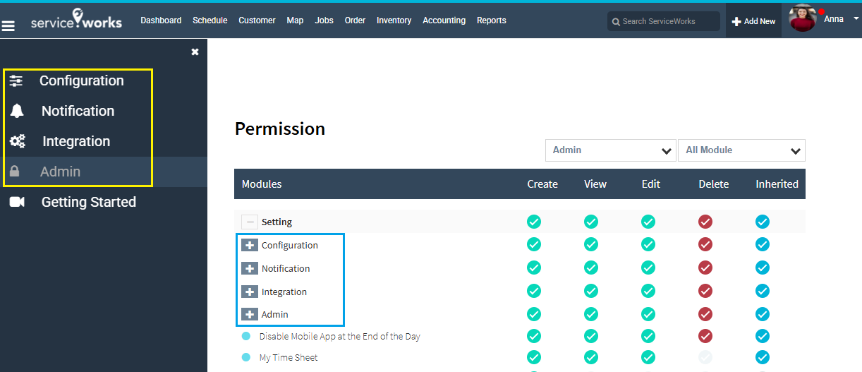Click the Add New button
The image size is (862, 372).
tap(753, 21)
